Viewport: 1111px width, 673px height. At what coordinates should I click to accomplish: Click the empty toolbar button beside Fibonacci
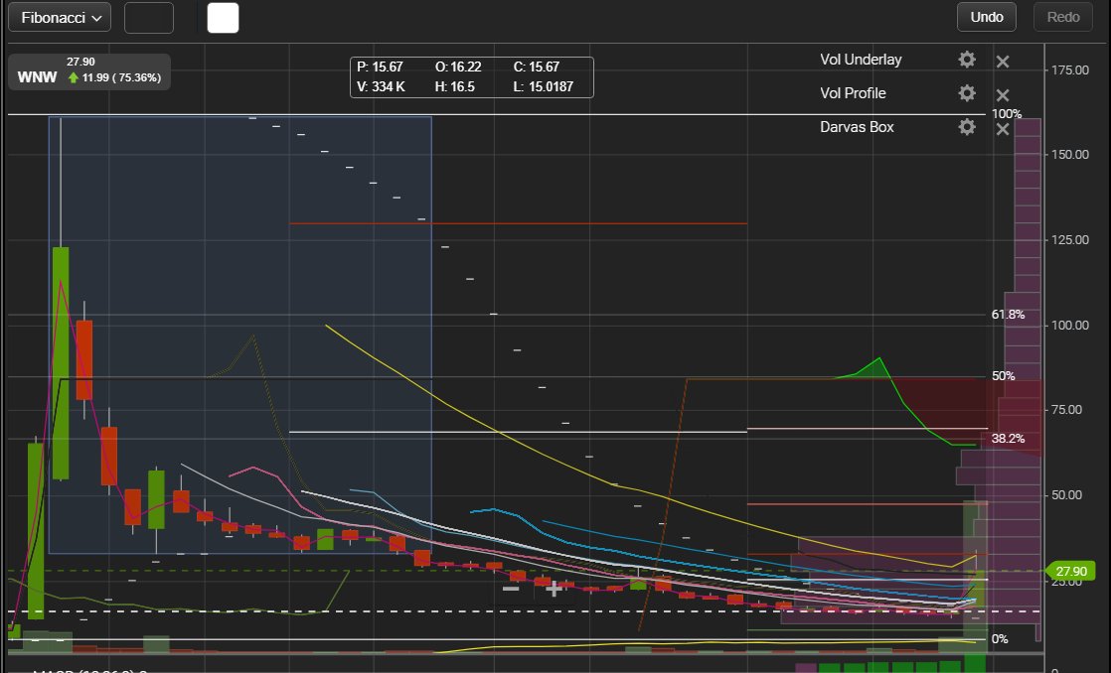point(148,17)
